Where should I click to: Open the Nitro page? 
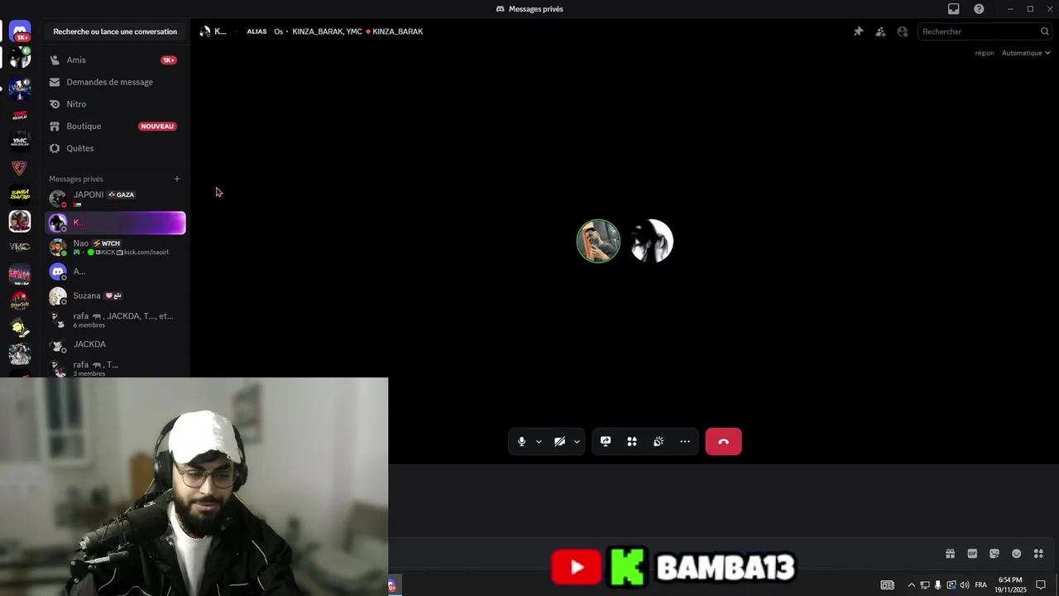115,104
